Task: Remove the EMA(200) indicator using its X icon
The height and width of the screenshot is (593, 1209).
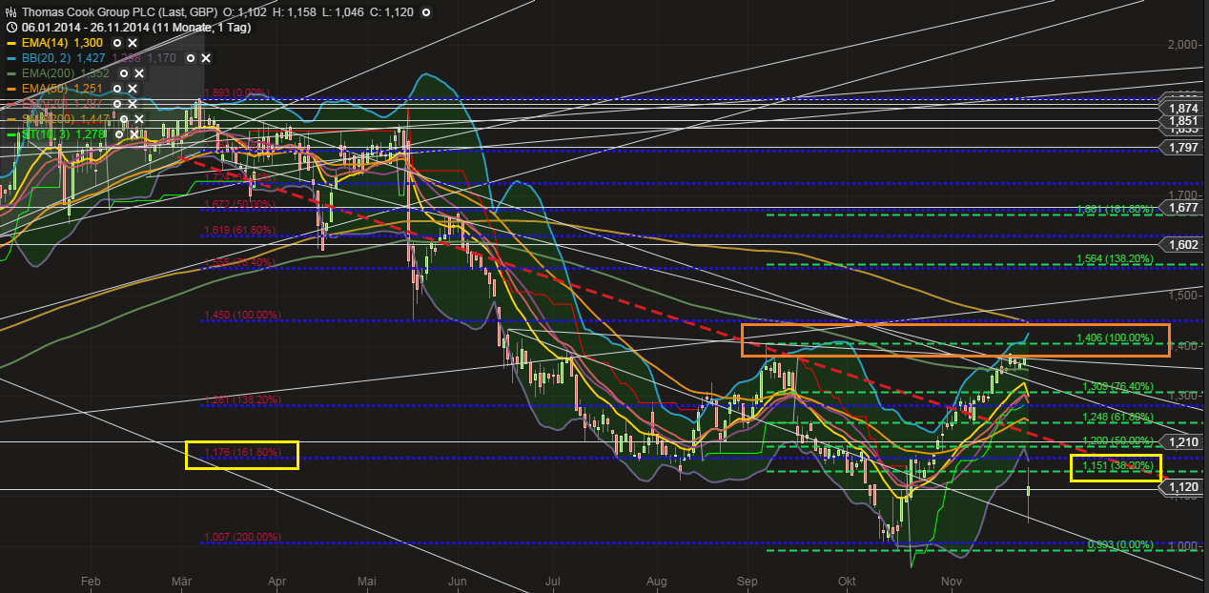Action: 139,73
